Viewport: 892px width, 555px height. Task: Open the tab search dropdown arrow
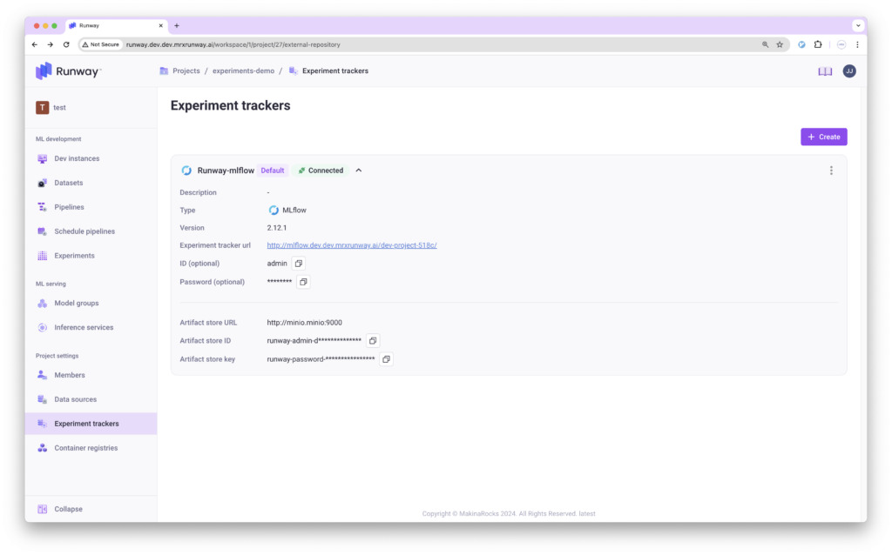858,25
